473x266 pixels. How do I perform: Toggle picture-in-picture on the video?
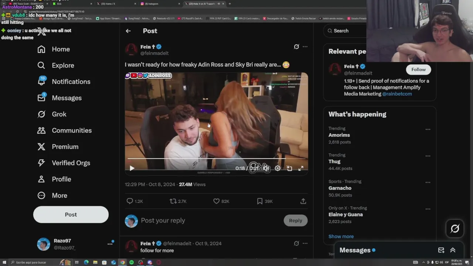coord(289,168)
